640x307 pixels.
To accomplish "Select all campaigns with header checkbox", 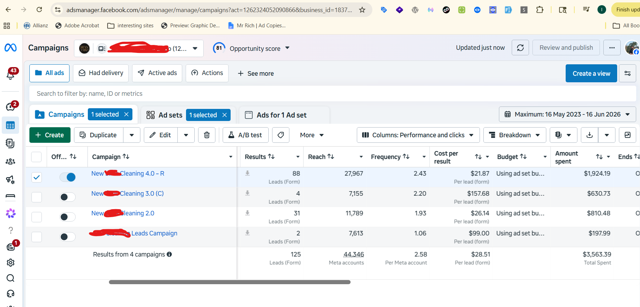I will coord(36,157).
